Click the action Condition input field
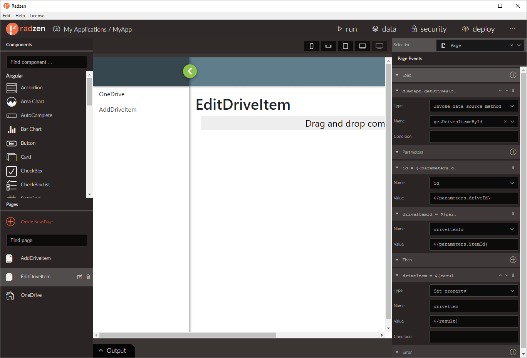This screenshot has height=358, width=527. click(x=474, y=137)
